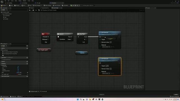Toggle the Can Toggle Light? variable eye icon
Viewport: 180px width, 101px height.
coord(28,74)
